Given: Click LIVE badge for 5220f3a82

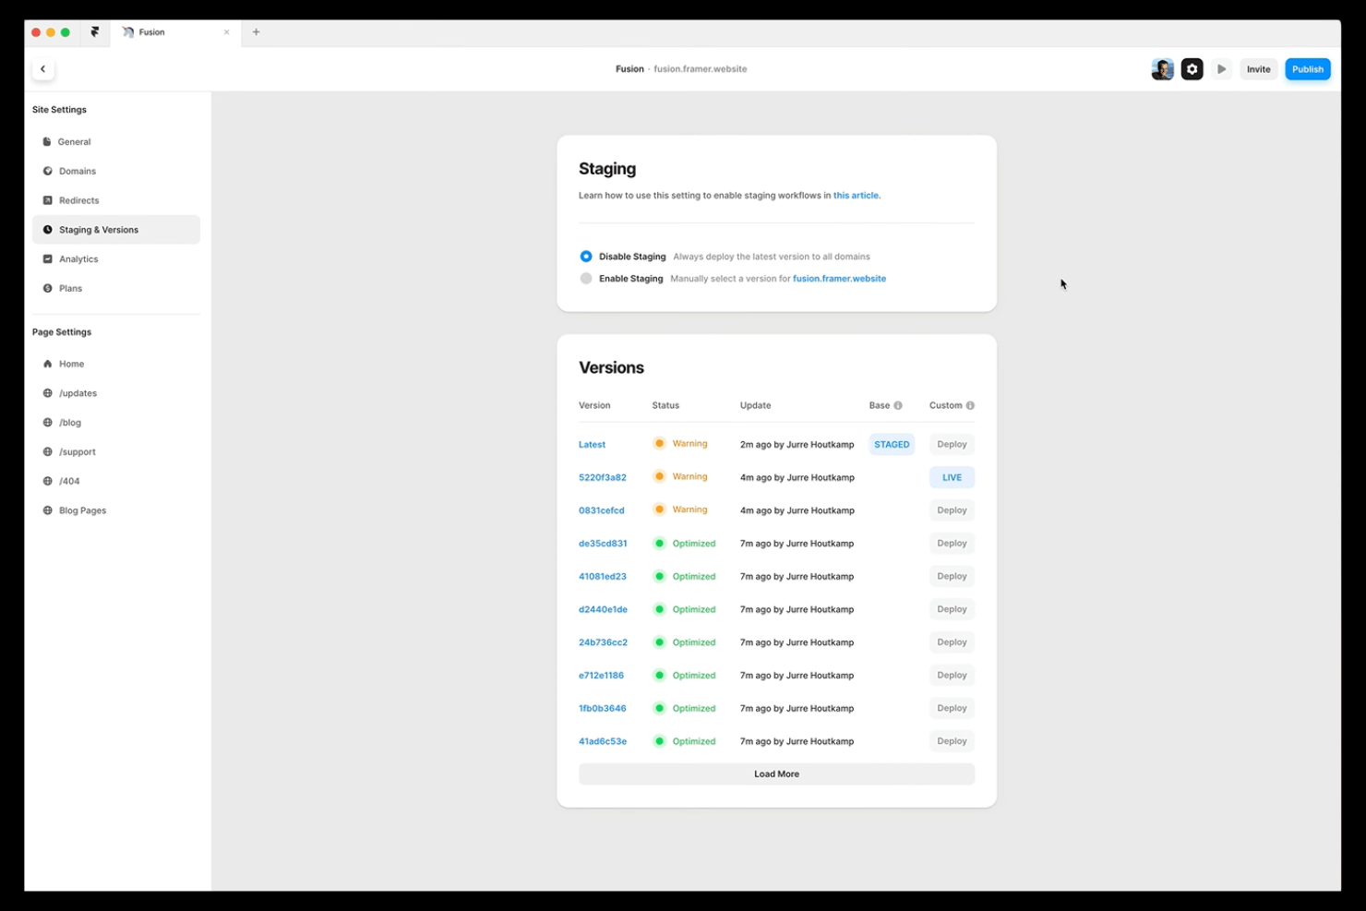Looking at the screenshot, I should [952, 478].
